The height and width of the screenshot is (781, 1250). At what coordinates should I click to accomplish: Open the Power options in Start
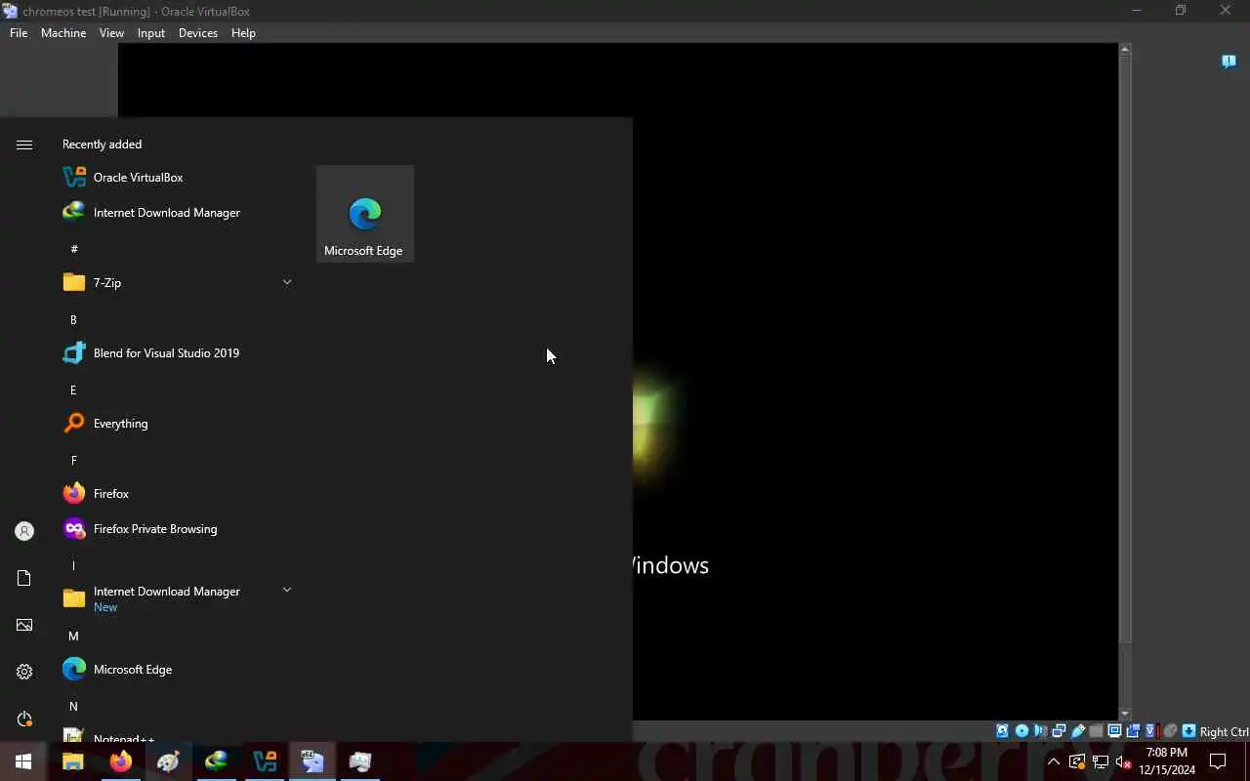[x=24, y=719]
